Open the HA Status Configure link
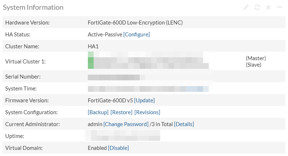 click(136, 35)
